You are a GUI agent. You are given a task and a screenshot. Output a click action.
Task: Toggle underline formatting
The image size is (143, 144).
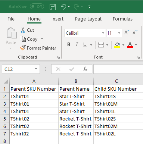click(85, 44)
